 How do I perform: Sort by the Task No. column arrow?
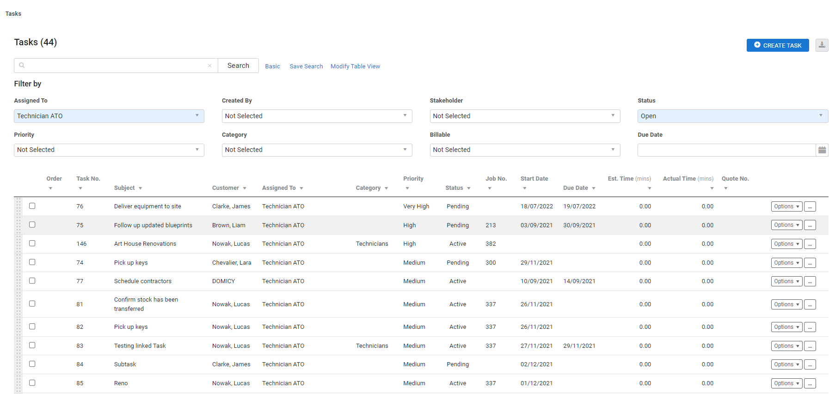(x=80, y=188)
